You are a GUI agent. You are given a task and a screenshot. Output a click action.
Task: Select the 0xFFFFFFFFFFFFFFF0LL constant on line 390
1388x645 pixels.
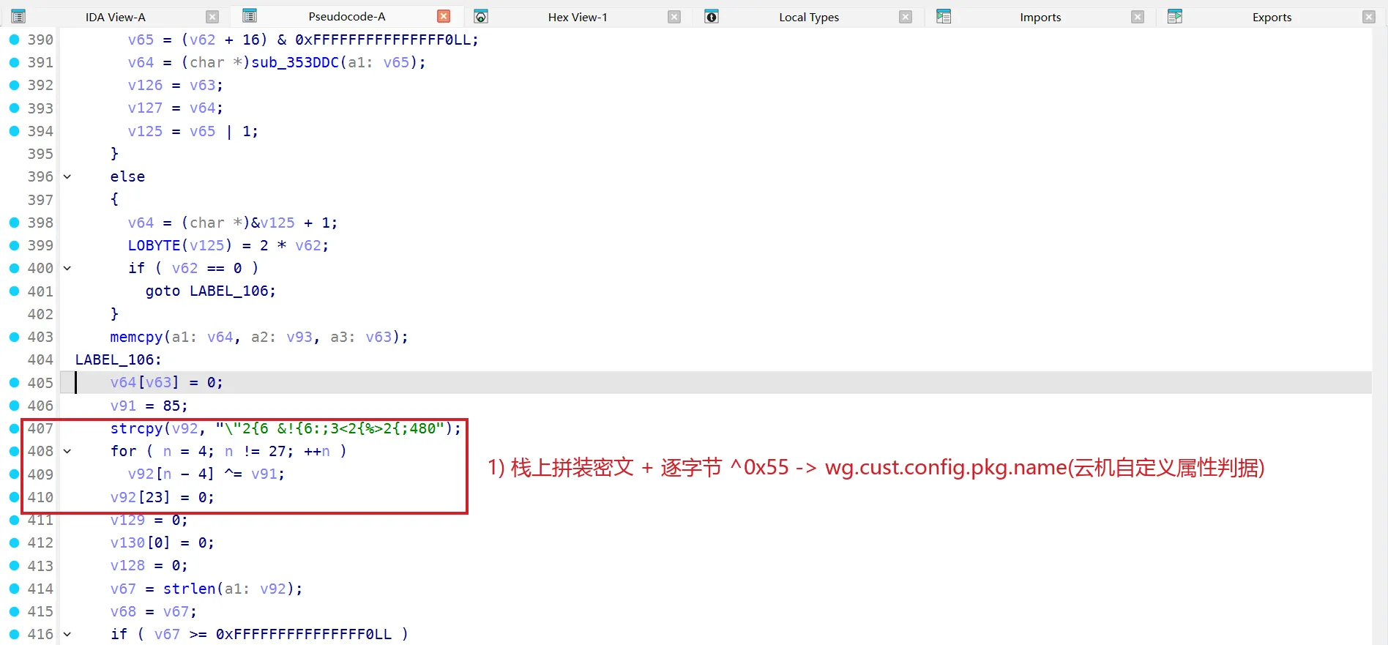383,40
